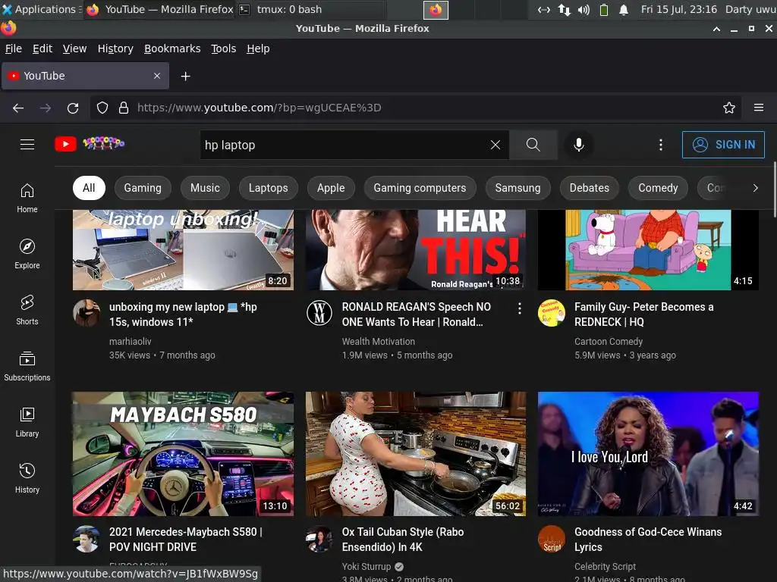The width and height of the screenshot is (777, 582).
Task: Click the YouTube logo
Action: click(x=90, y=144)
